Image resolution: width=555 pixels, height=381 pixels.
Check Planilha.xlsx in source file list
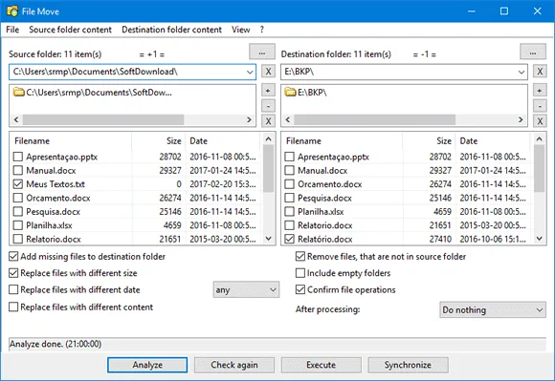pyautogui.click(x=17, y=225)
